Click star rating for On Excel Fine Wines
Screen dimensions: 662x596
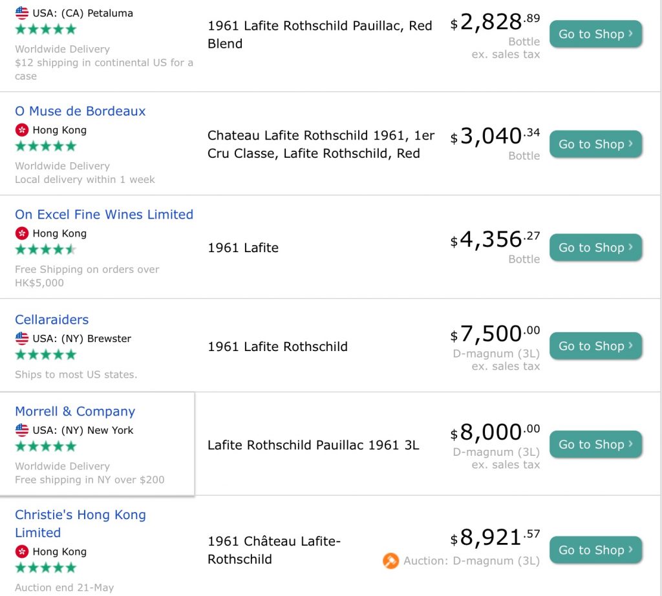point(46,250)
